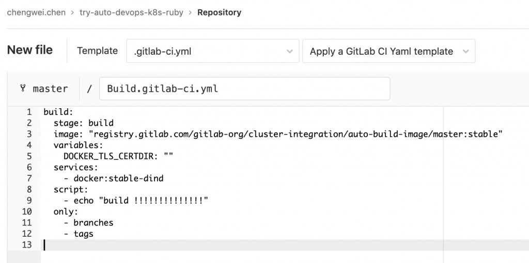529x263 pixels.
Task: Click the chevron arrow of the .gitlab-ci.yml selector
Action: (x=289, y=52)
